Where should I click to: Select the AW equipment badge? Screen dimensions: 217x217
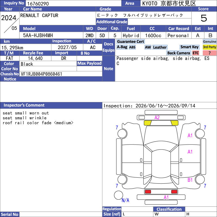pyautogui.click(x=148, y=47)
